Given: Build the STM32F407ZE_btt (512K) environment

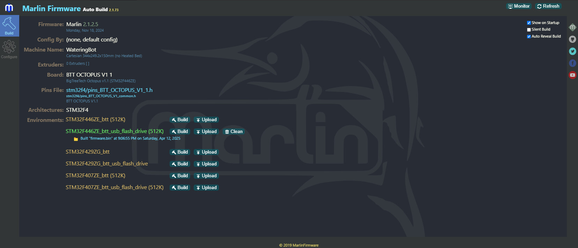Looking at the screenshot, I should (x=180, y=176).
